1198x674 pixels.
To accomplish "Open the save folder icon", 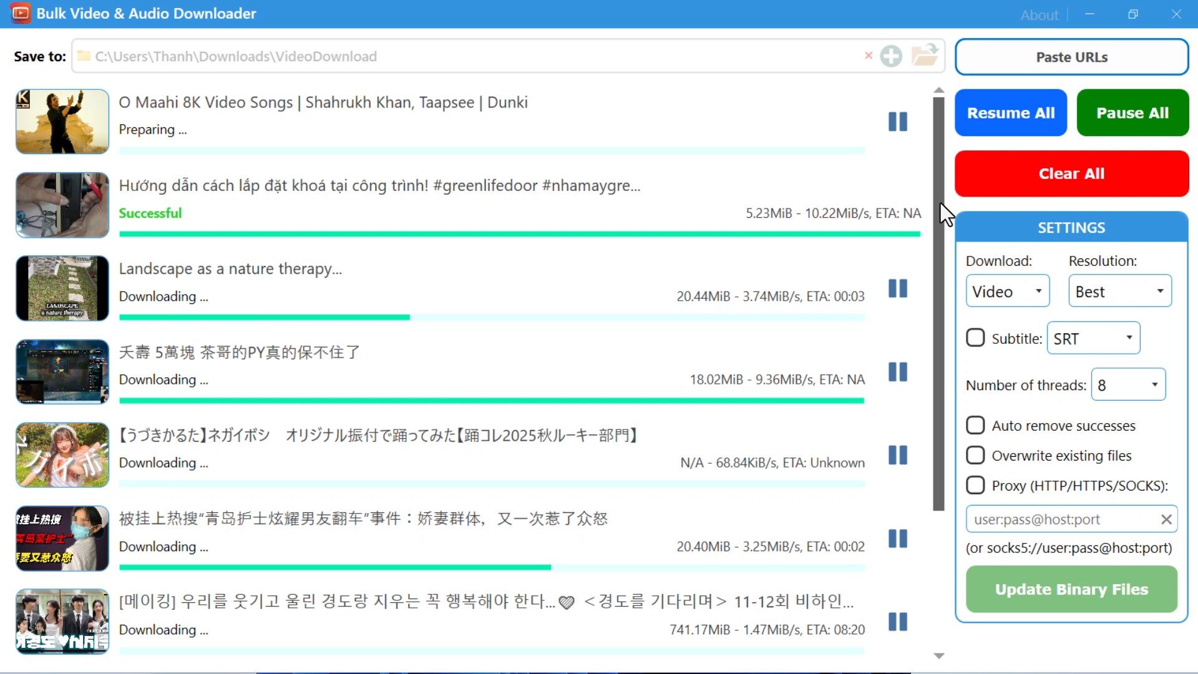I will tap(925, 56).
